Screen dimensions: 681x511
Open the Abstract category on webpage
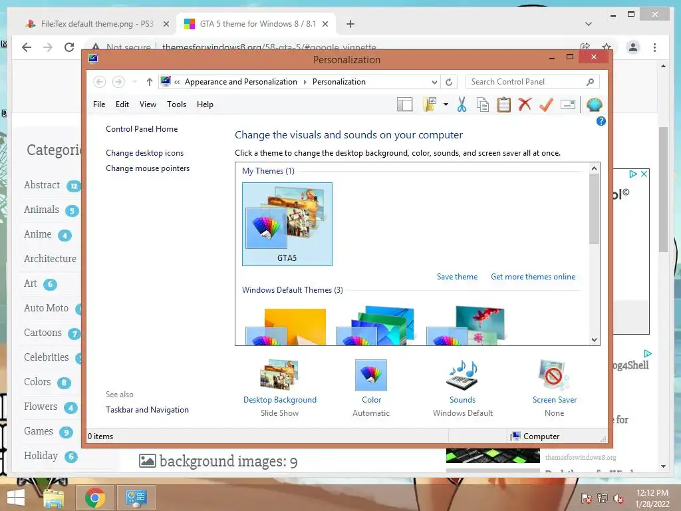coord(42,185)
